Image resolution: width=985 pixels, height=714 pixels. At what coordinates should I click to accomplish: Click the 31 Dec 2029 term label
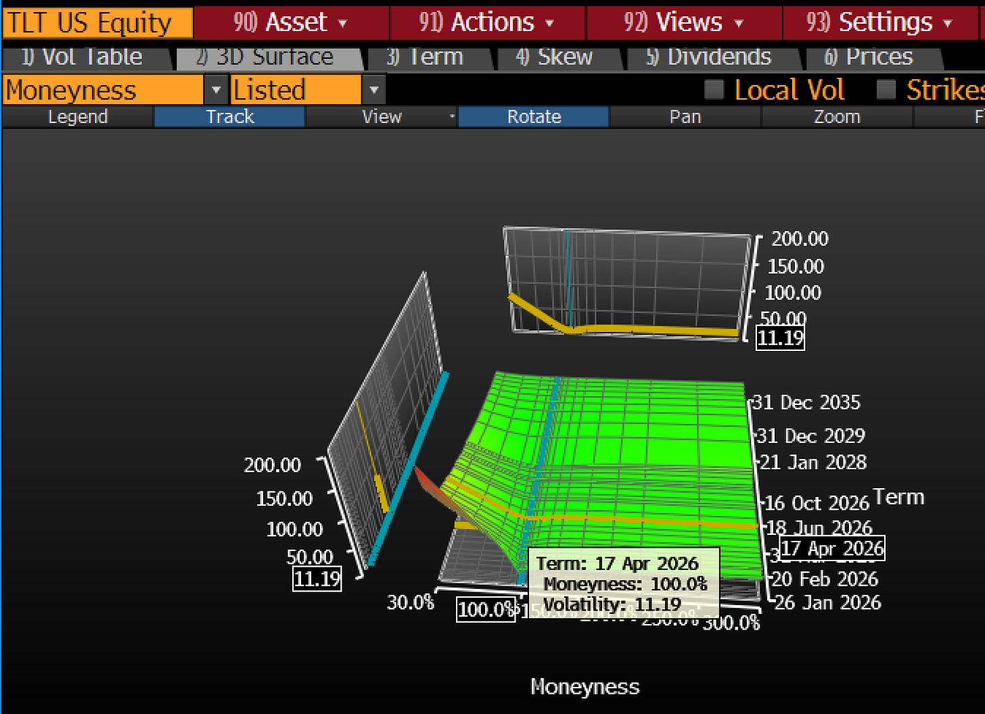pyautogui.click(x=811, y=435)
